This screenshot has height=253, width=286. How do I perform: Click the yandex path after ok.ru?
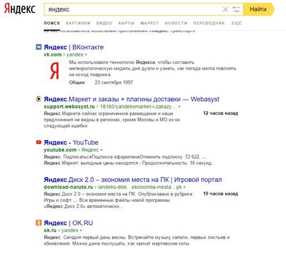(70, 230)
